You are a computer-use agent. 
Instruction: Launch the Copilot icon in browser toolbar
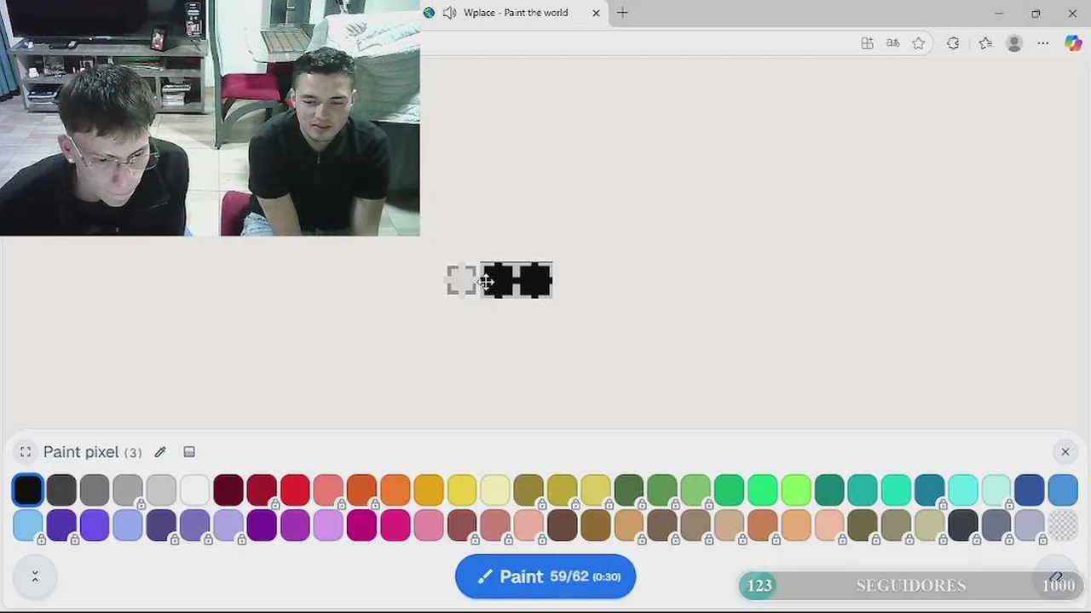tap(1073, 43)
